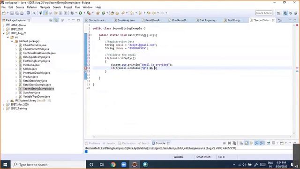
Task: Toggle Scroll Lock in the Console toolbar
Action: (x=246, y=143)
